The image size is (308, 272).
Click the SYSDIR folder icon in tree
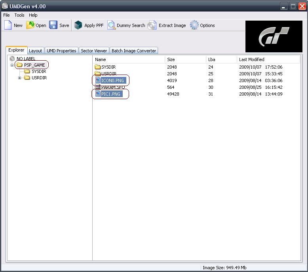click(27, 71)
